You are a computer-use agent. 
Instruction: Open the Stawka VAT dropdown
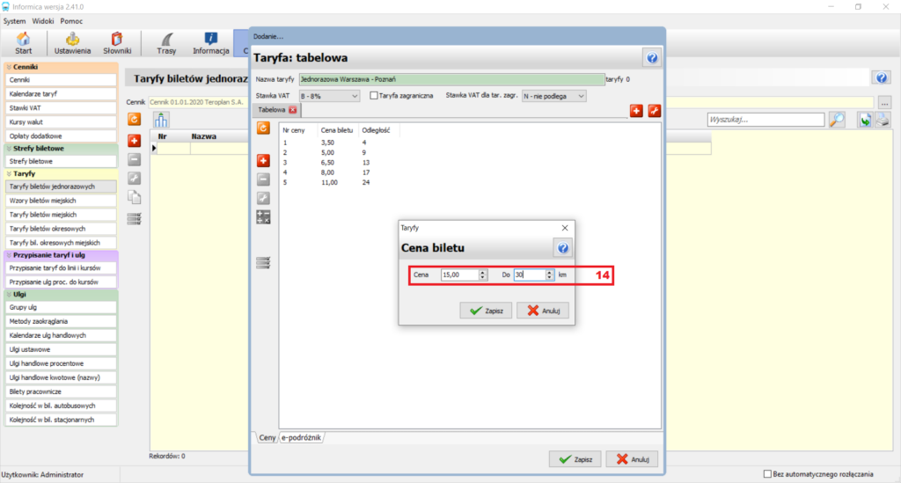pos(329,97)
